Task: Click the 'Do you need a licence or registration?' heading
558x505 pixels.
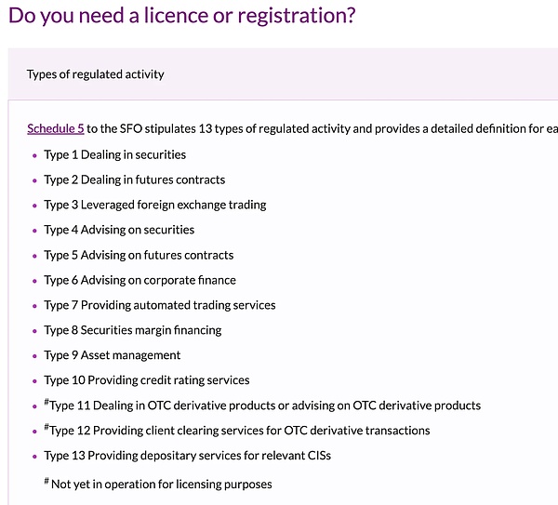Action: (181, 17)
